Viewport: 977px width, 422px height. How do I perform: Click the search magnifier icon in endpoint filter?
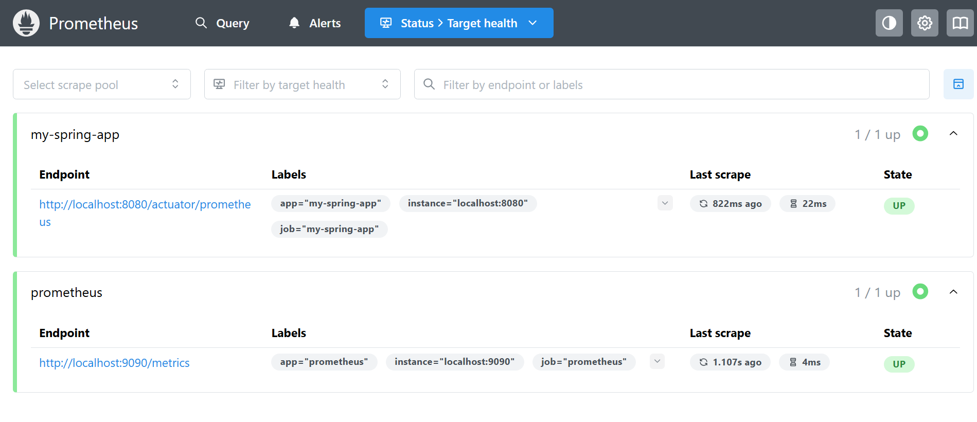[429, 84]
